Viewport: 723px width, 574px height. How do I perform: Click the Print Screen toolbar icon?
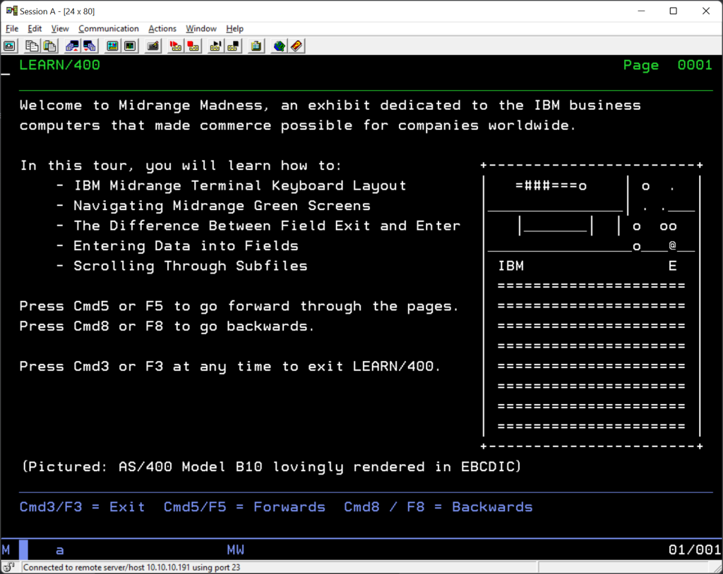tap(10, 46)
